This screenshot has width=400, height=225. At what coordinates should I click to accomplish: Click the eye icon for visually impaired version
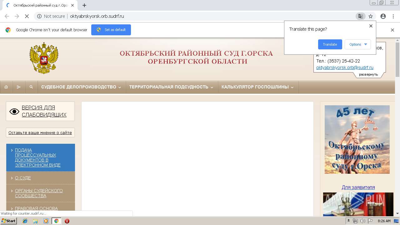tap(14, 111)
